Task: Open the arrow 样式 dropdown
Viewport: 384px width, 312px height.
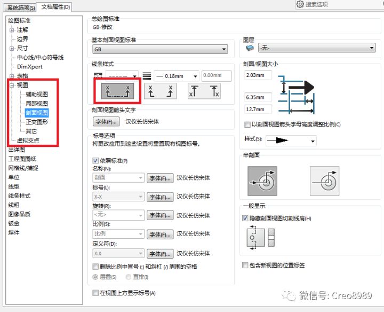Action: (291, 141)
